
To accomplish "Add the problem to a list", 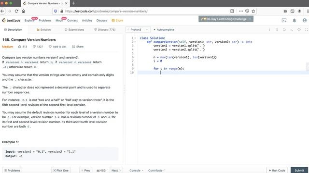I will click(57, 47).
